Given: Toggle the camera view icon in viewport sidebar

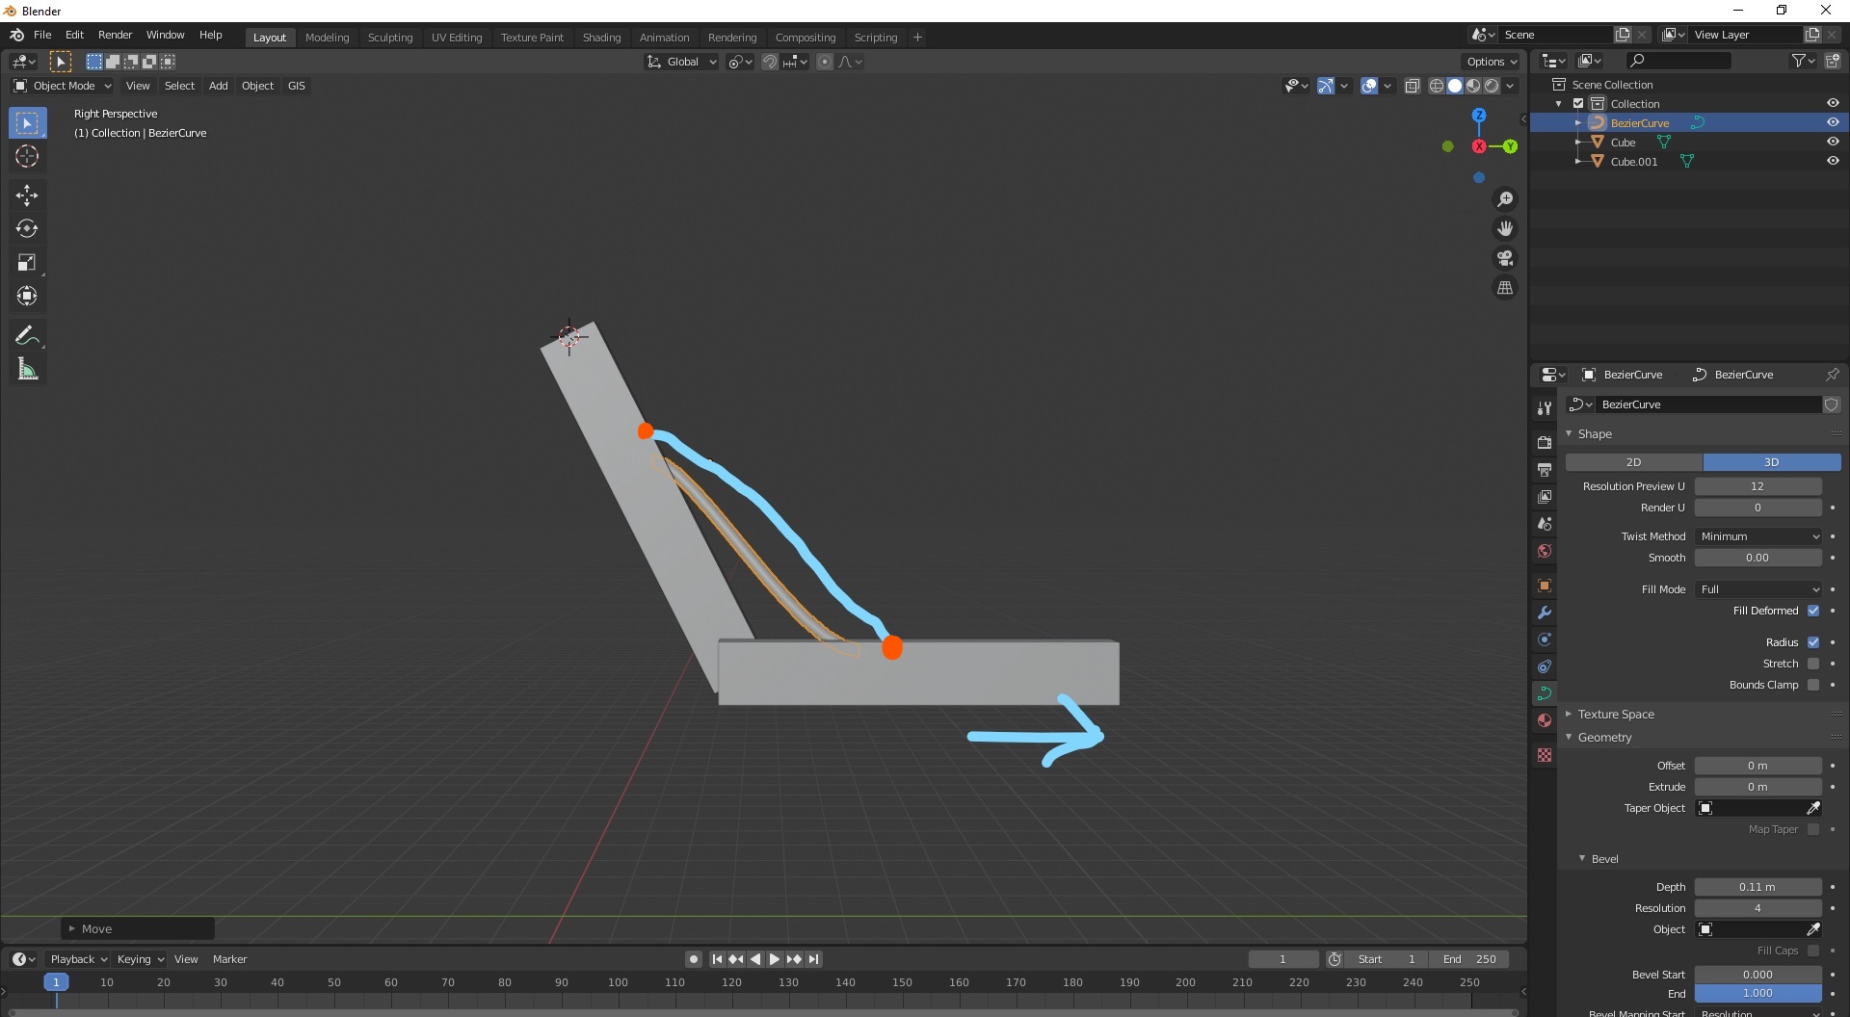Looking at the screenshot, I should click(1505, 257).
